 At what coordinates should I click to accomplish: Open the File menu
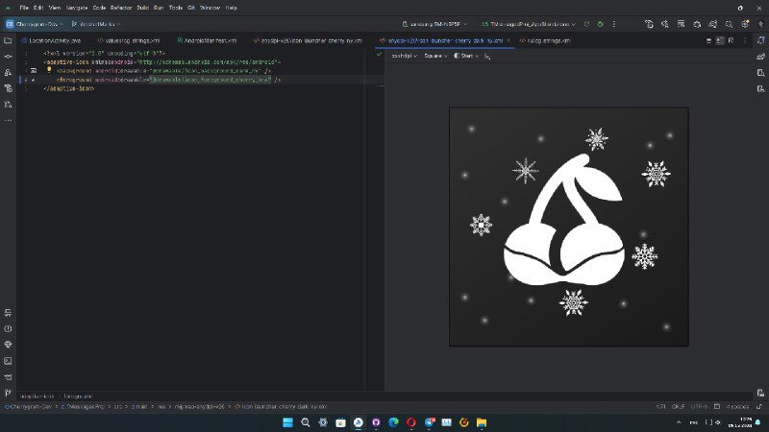(x=24, y=8)
